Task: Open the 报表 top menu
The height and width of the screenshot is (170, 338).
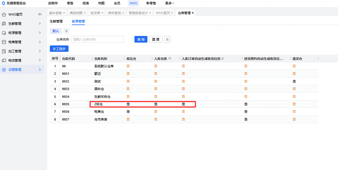Action: pos(86,3)
